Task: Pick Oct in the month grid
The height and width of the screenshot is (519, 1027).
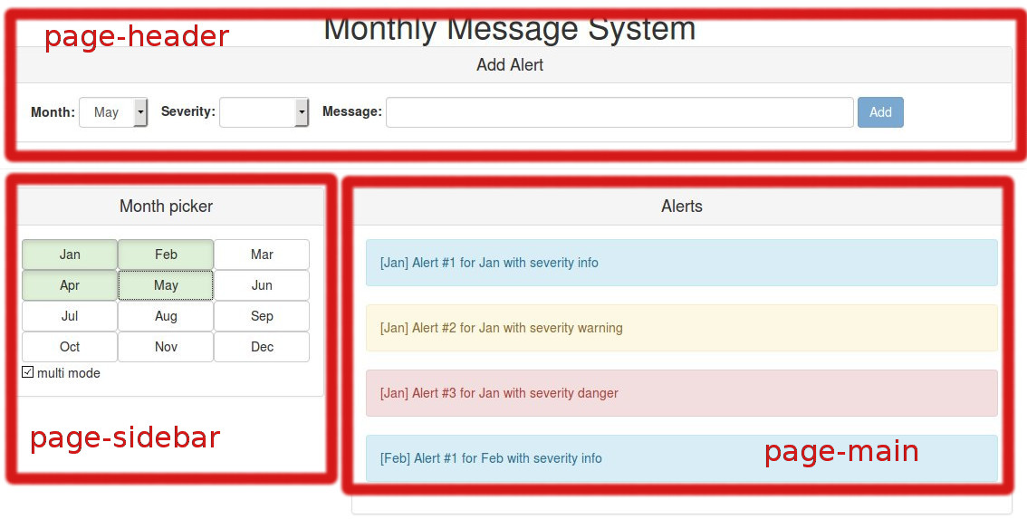Action: 70,347
